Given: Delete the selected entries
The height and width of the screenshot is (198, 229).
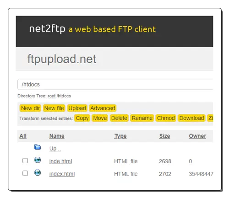Looking at the screenshot, I should coord(119,118).
